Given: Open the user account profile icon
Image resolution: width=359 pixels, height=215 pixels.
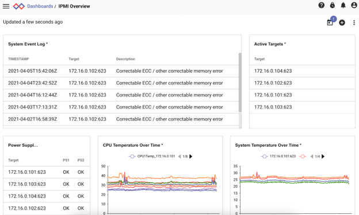Looking at the screenshot, I should 354,5.
